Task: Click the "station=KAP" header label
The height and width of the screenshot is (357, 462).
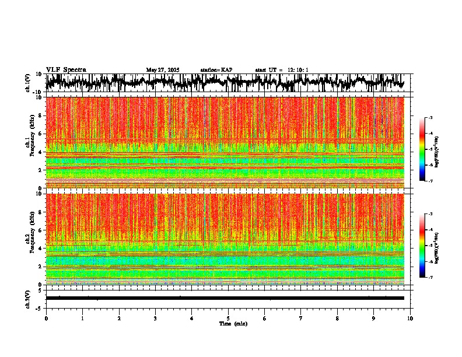Action: click(216, 70)
